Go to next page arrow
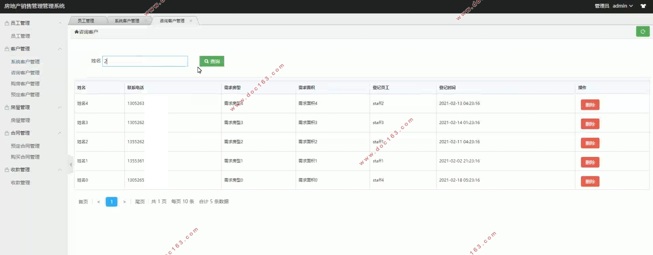Image resolution: width=653 pixels, height=255 pixels. 124,202
